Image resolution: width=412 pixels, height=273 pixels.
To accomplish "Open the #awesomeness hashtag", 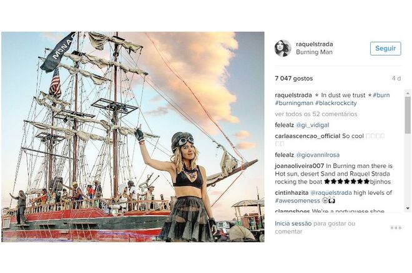I will pos(297,201).
